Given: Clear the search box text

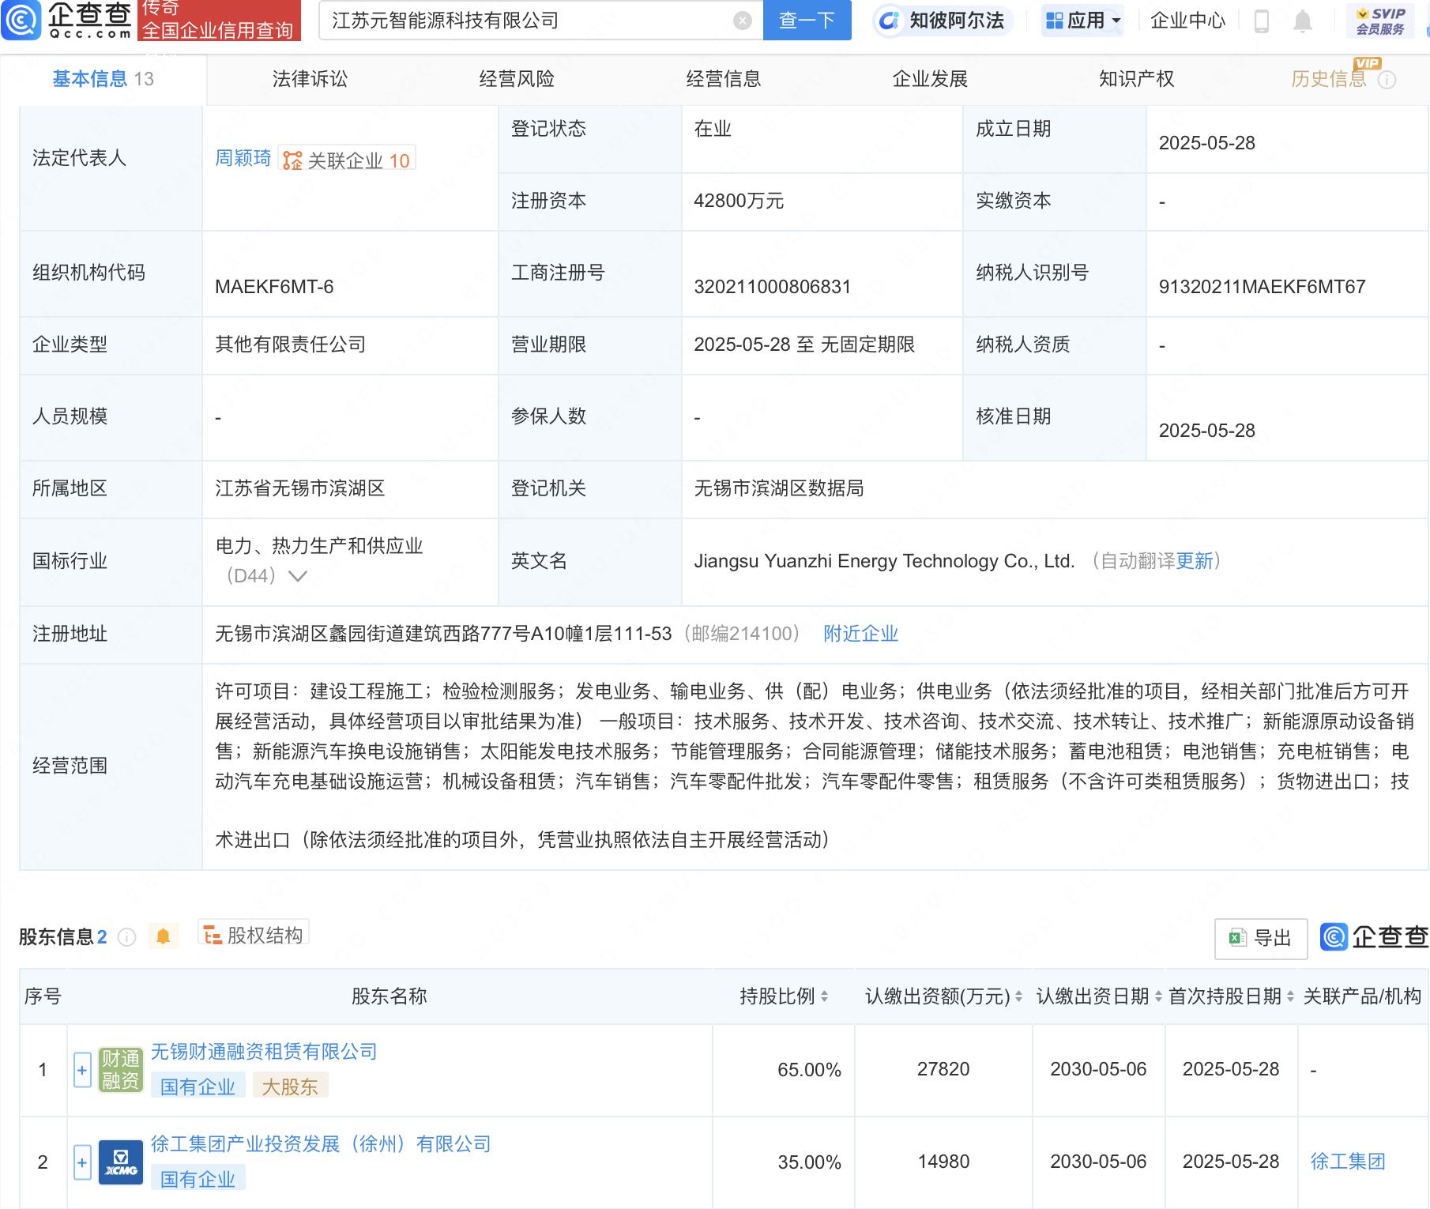Looking at the screenshot, I should [742, 21].
